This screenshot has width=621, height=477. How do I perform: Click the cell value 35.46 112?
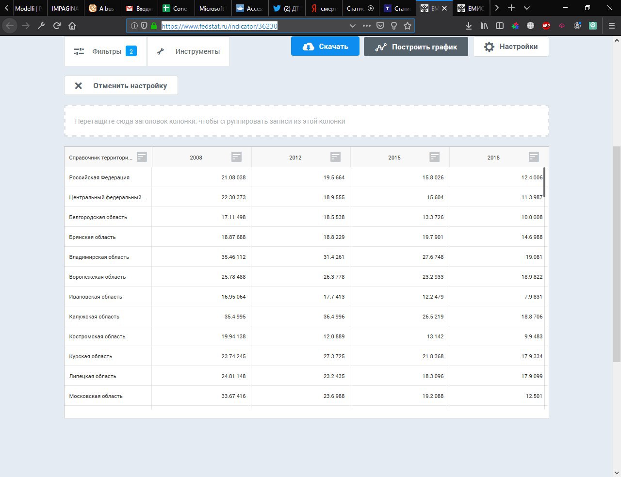point(233,257)
